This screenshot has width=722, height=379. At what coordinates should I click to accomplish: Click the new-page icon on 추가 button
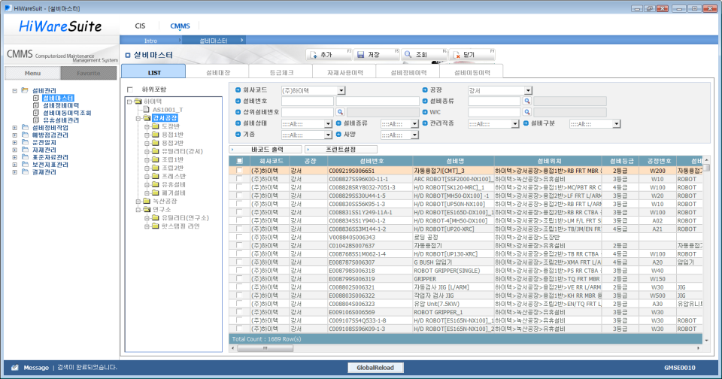pos(314,55)
